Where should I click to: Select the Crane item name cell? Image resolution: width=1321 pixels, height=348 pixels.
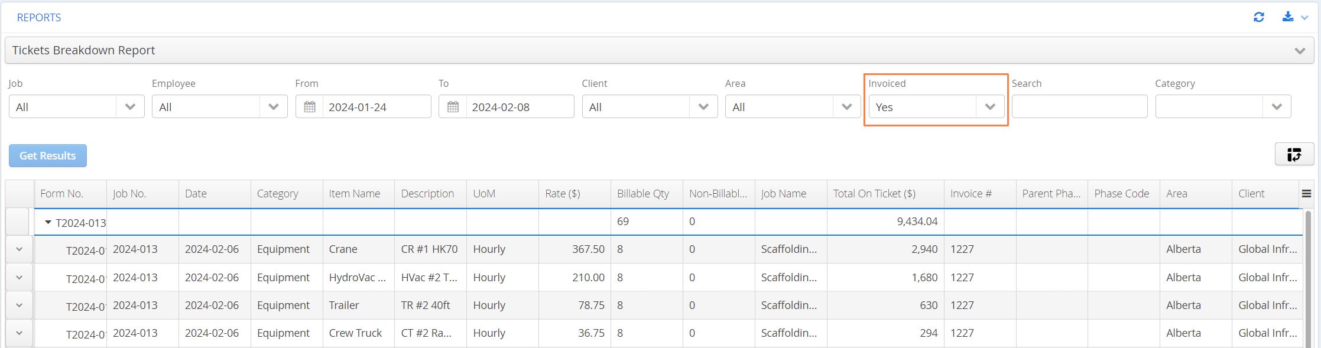coord(359,249)
